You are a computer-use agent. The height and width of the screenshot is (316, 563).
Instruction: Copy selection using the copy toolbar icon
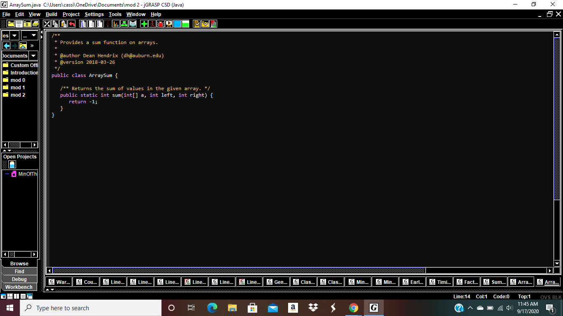[55, 23]
